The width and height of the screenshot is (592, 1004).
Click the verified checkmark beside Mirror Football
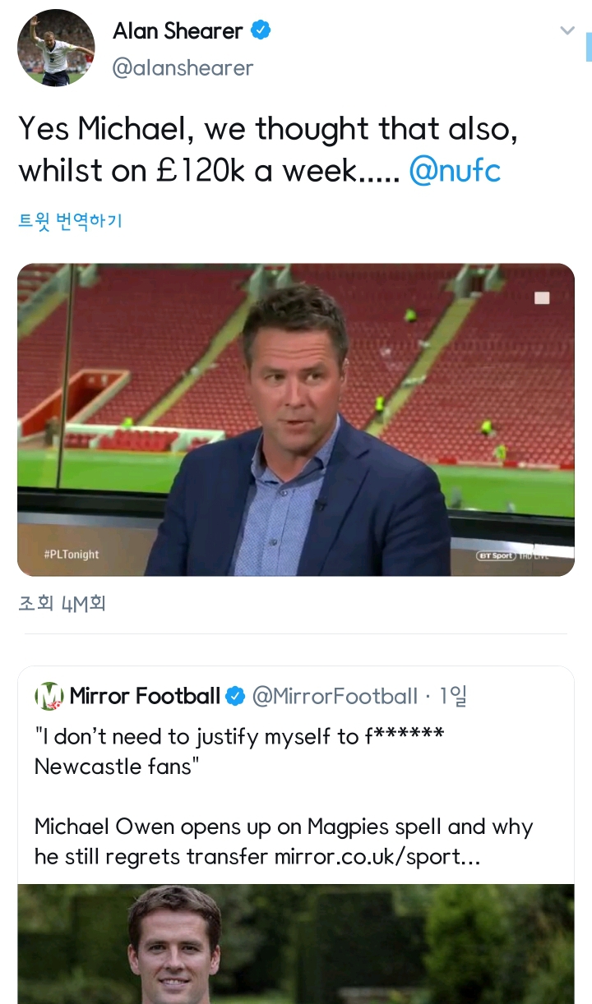pos(234,694)
